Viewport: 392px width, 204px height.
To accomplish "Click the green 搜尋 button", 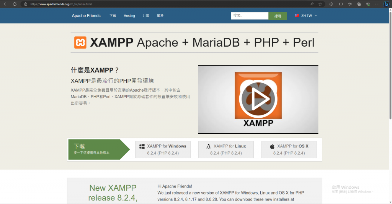I will 278,16.
